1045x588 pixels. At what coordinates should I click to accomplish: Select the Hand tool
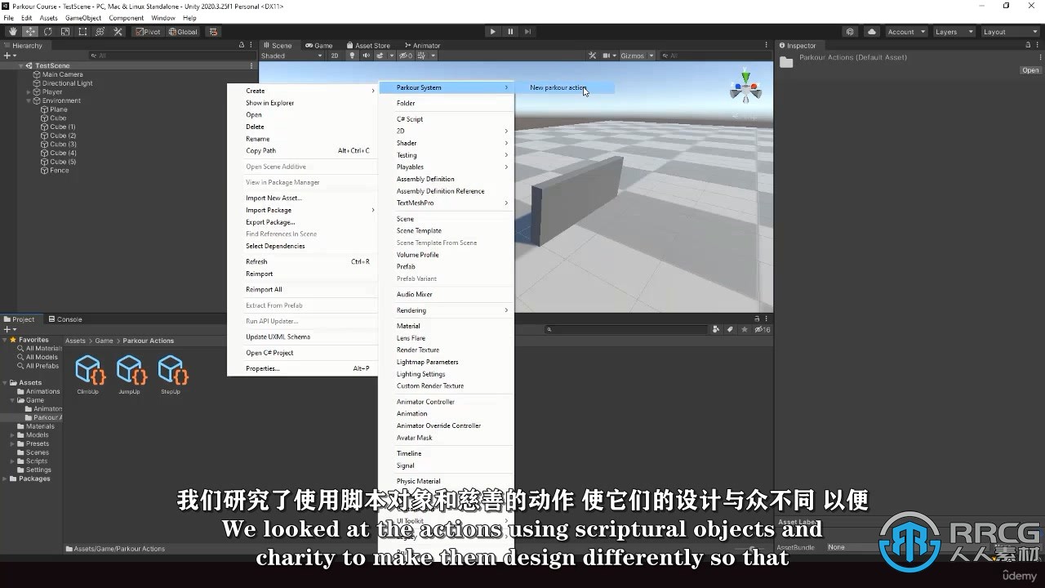pos(12,32)
